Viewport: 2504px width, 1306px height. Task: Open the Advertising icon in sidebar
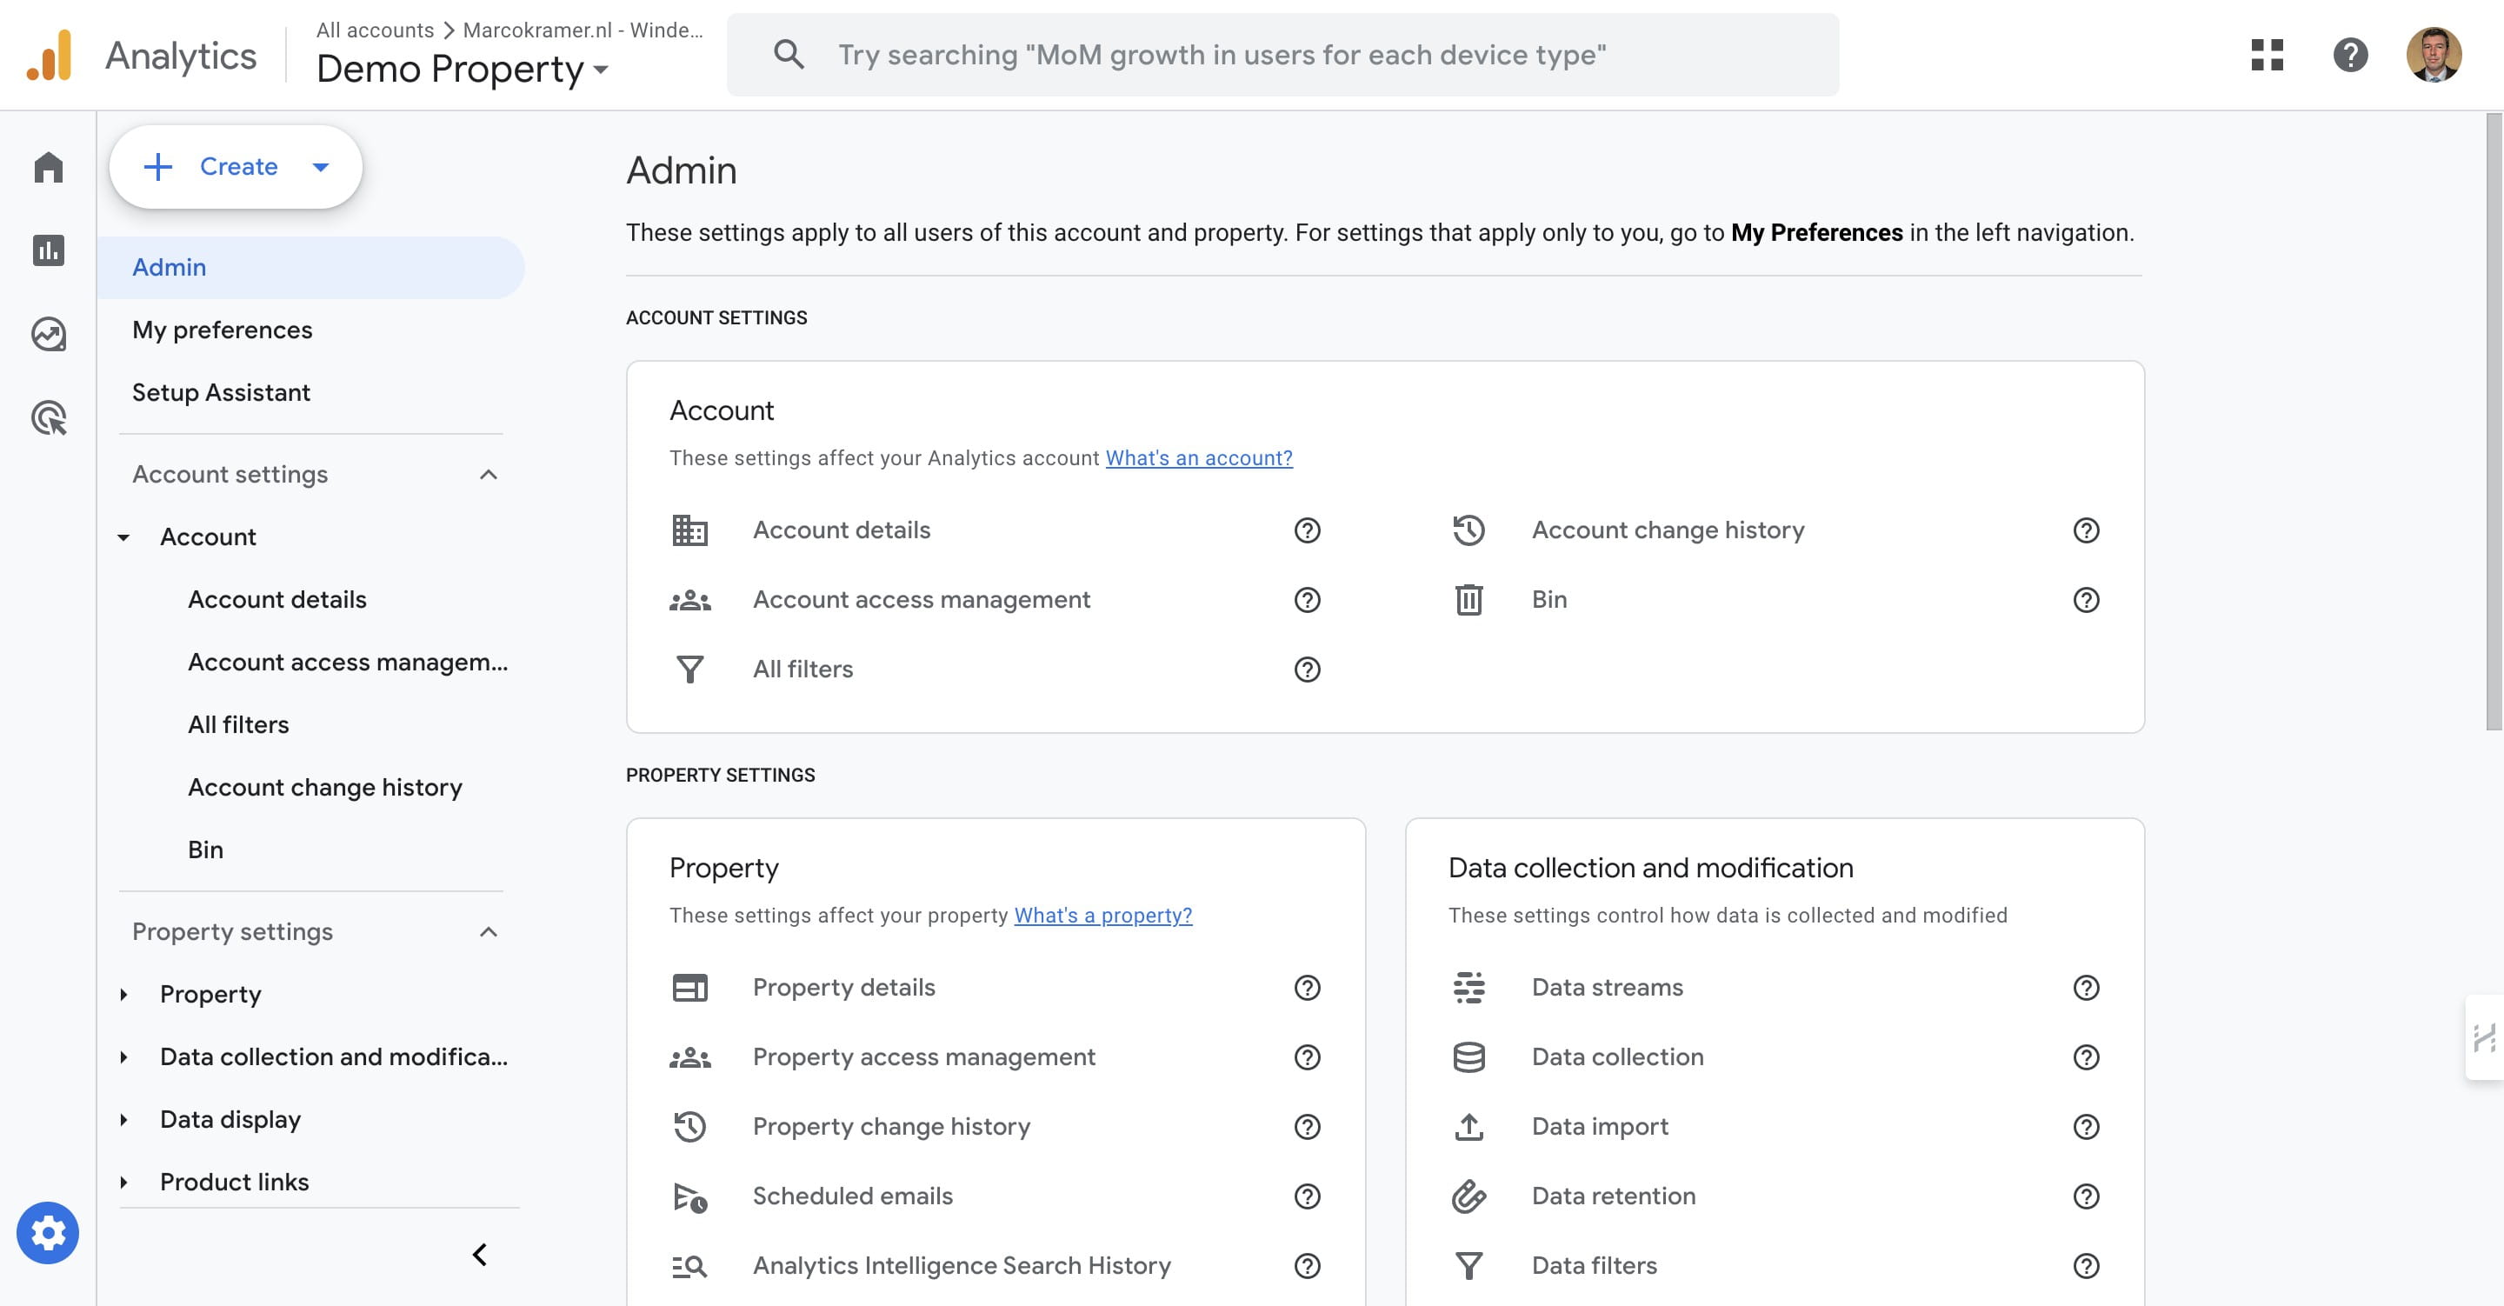tap(48, 418)
